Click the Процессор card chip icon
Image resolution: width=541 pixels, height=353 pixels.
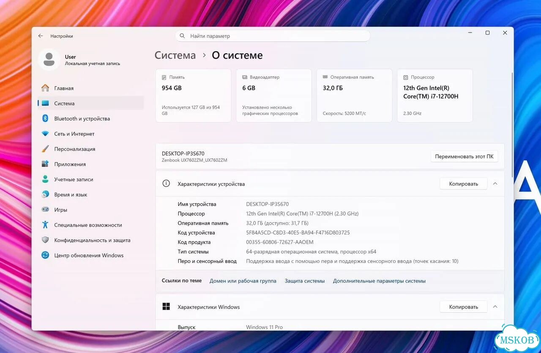[406, 77]
